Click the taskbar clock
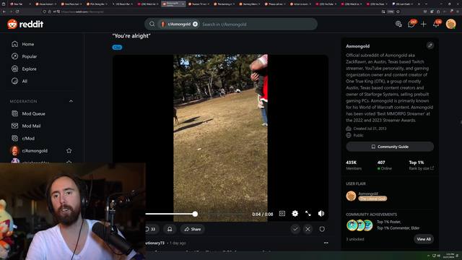Viewport: 462px width, 260px height. point(450,256)
